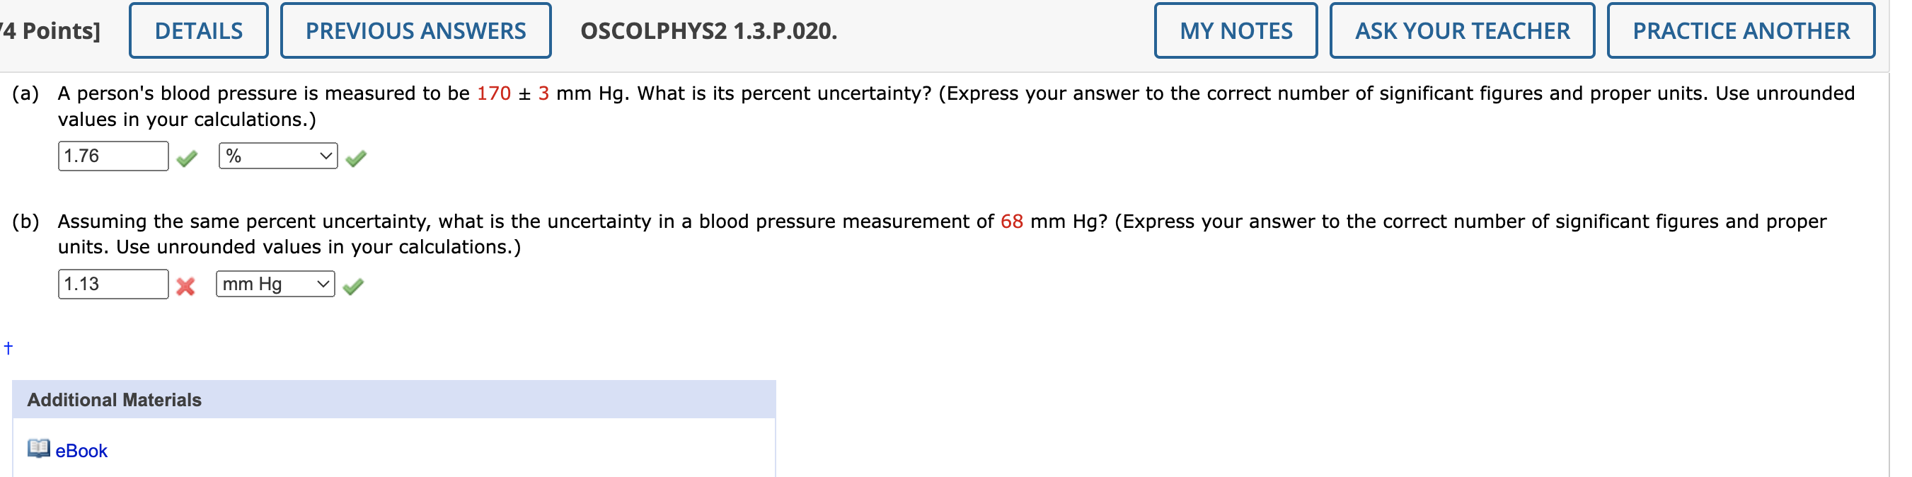Open the percent units dropdown in part (a)
The width and height of the screenshot is (1912, 477).
277,156
